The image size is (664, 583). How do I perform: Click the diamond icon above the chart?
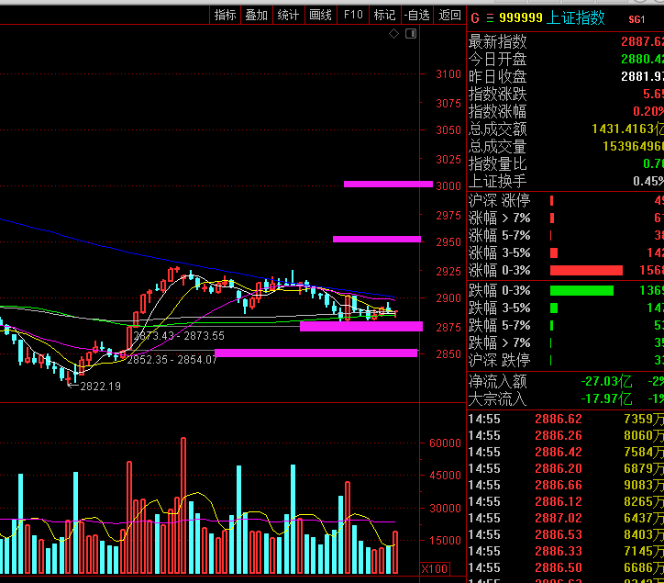393,34
